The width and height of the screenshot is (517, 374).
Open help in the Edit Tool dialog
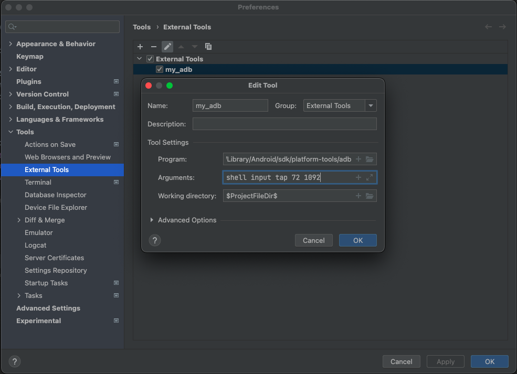coord(155,240)
